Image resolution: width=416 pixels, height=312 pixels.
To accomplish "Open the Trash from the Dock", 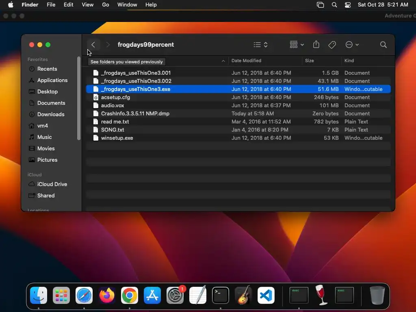I will click(x=377, y=295).
